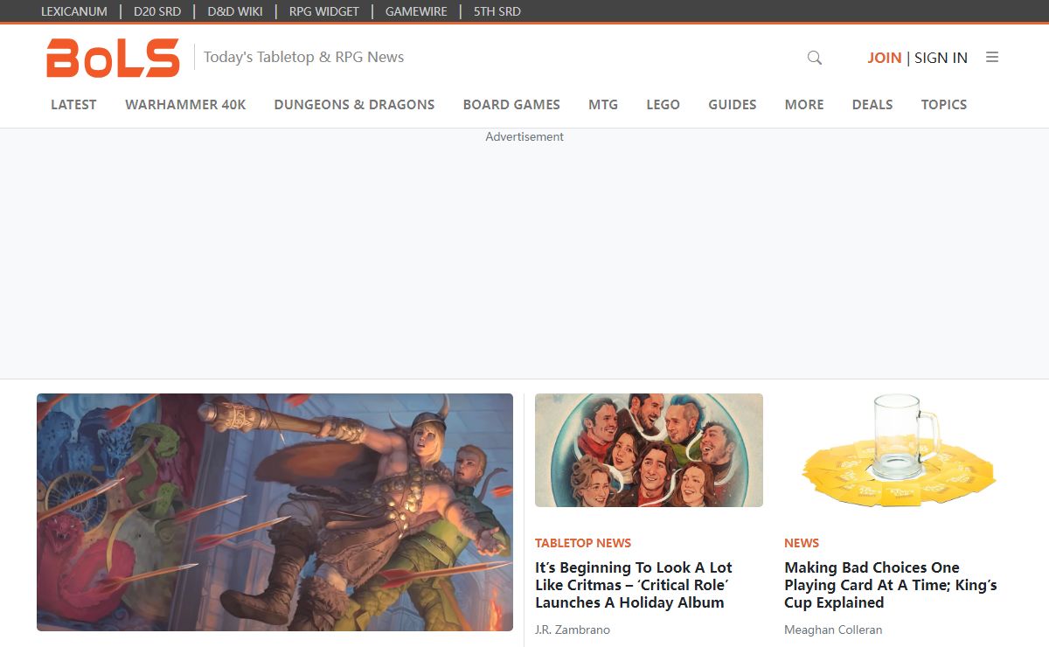Open the Dungeons & Dragons menu

point(354,104)
